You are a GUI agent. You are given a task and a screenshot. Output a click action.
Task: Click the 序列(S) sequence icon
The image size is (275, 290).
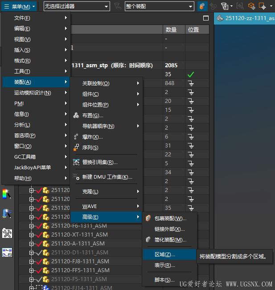coord(76,147)
